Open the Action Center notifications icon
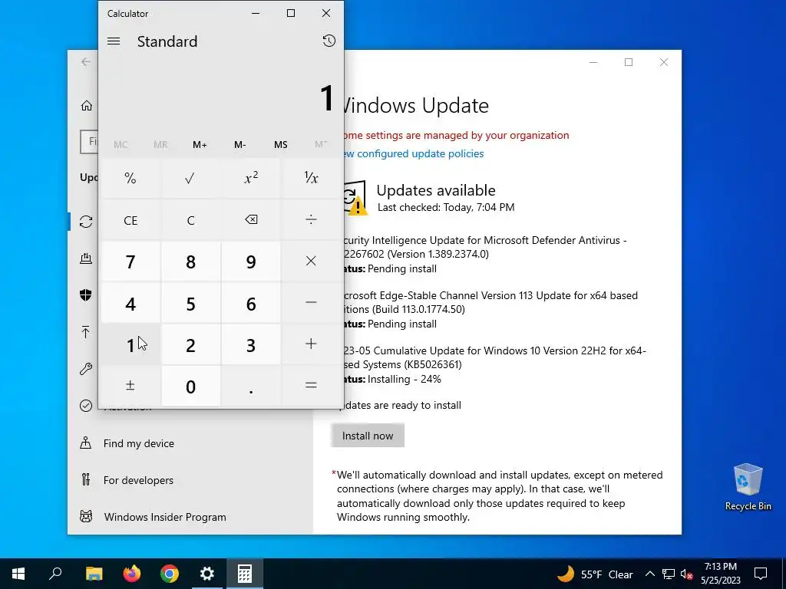Image resolution: width=786 pixels, height=589 pixels. coord(761,574)
